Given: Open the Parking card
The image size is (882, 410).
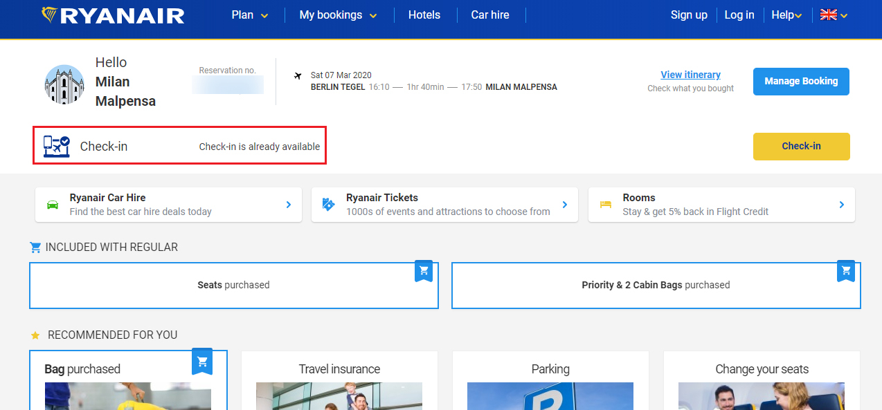Looking at the screenshot, I should coord(550,380).
